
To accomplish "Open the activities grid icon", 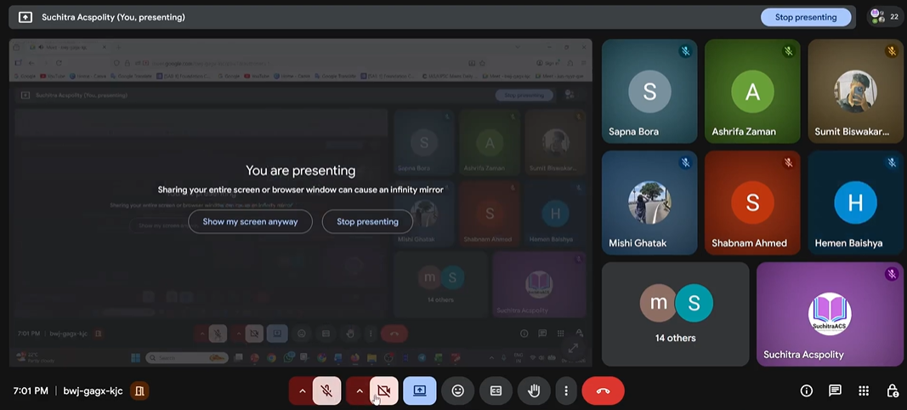I will click(x=864, y=391).
